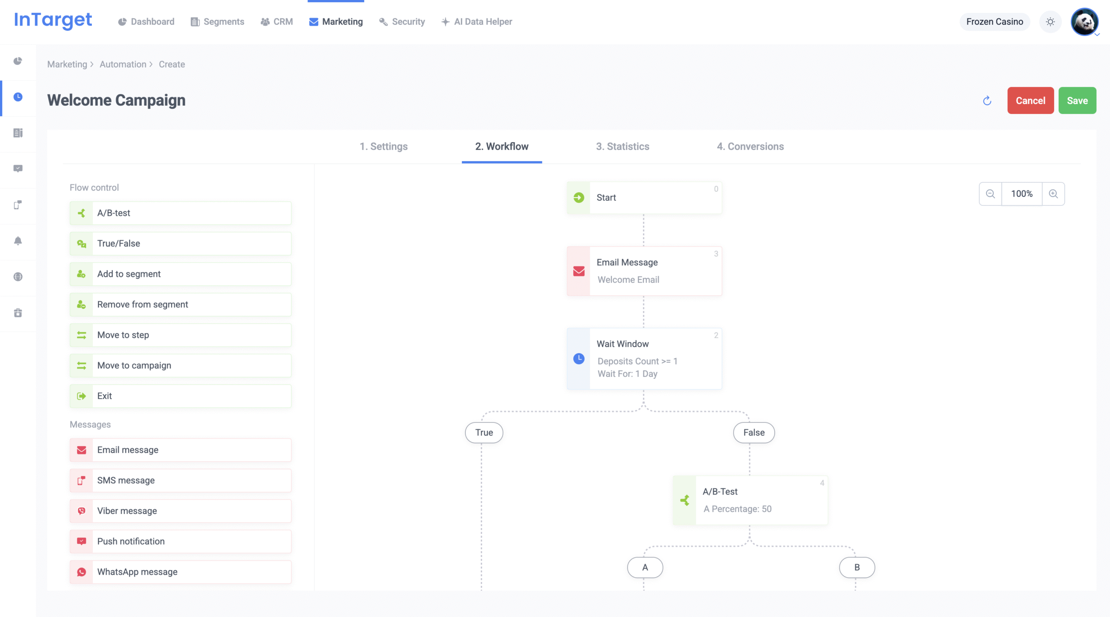Select the Wait Window workflow node
The height and width of the screenshot is (617, 1110).
pyautogui.click(x=644, y=358)
